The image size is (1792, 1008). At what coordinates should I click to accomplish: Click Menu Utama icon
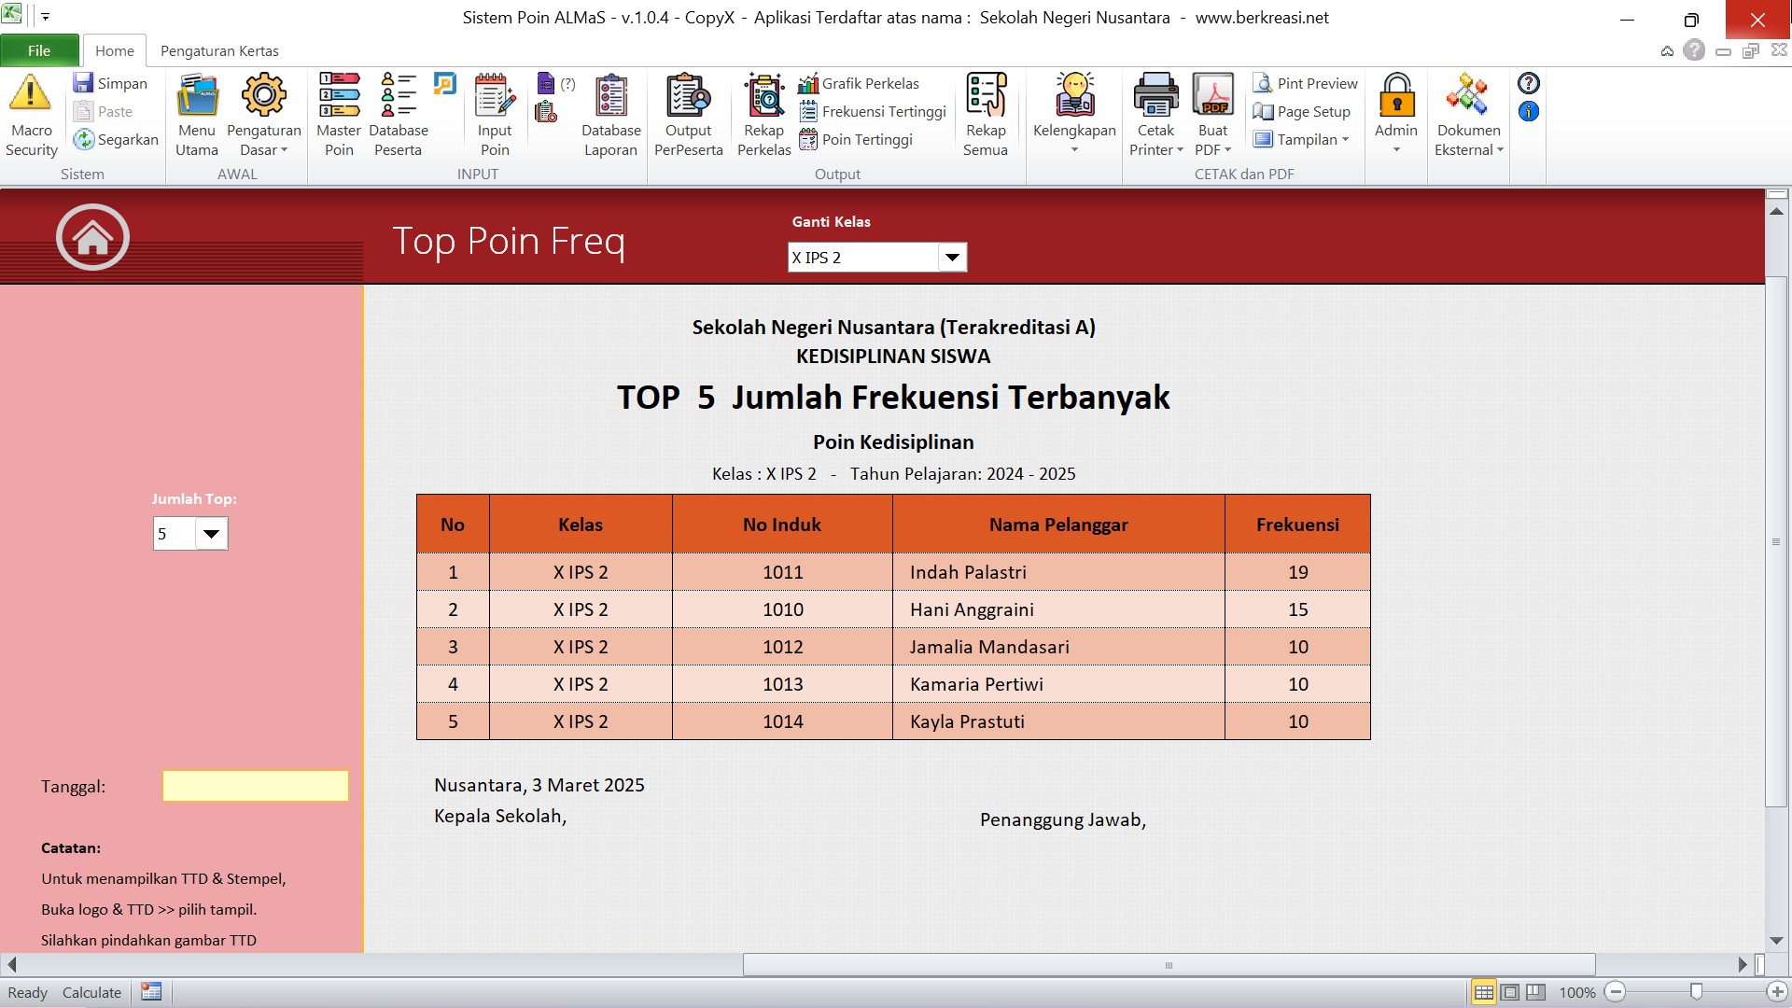tap(197, 94)
